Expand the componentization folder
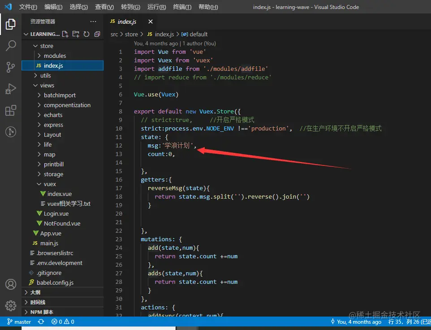Screen dimensions: 431x330 pyautogui.click(x=62, y=105)
